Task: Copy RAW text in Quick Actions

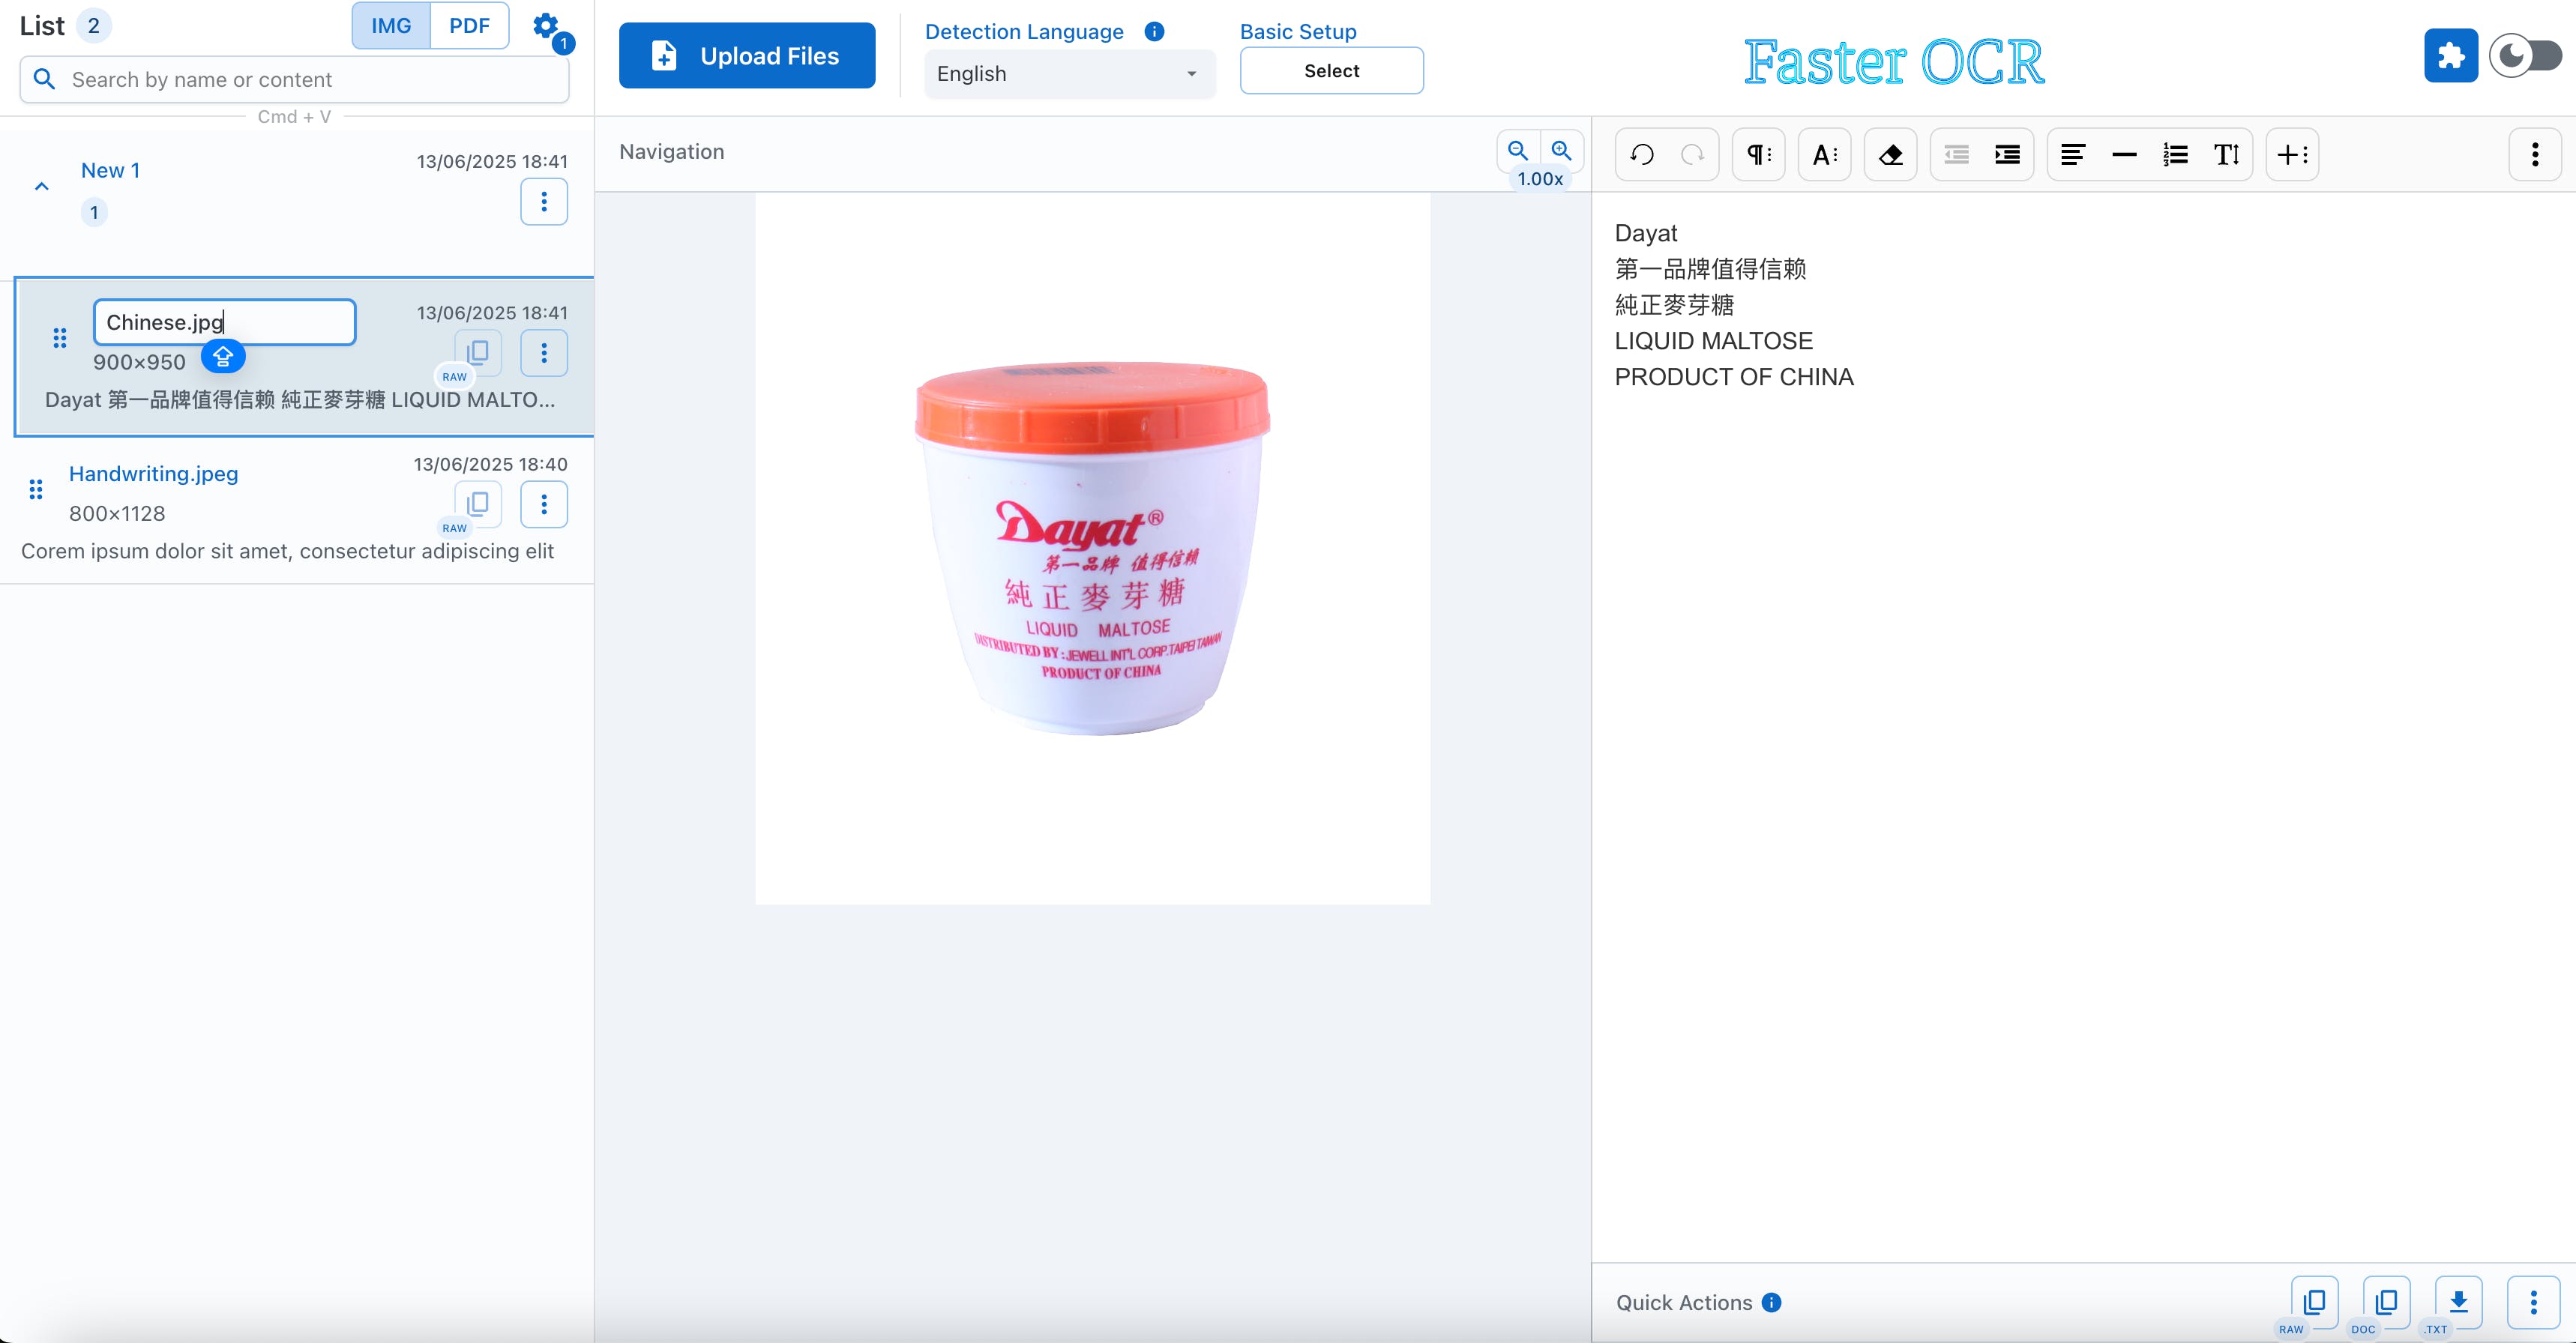Action: click(2314, 1301)
